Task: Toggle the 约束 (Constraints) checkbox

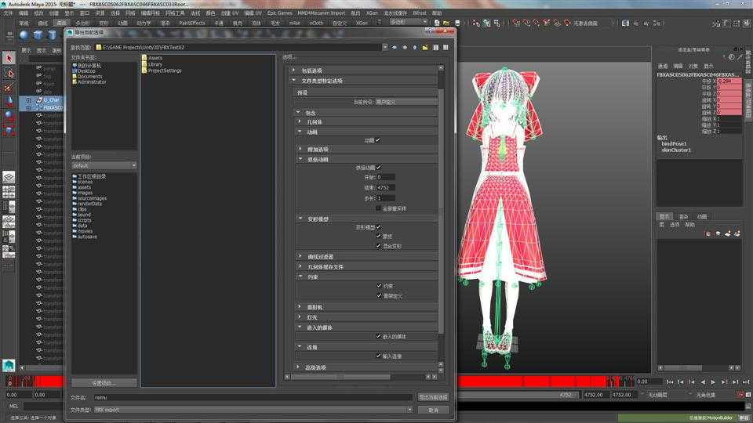Action: [x=379, y=286]
